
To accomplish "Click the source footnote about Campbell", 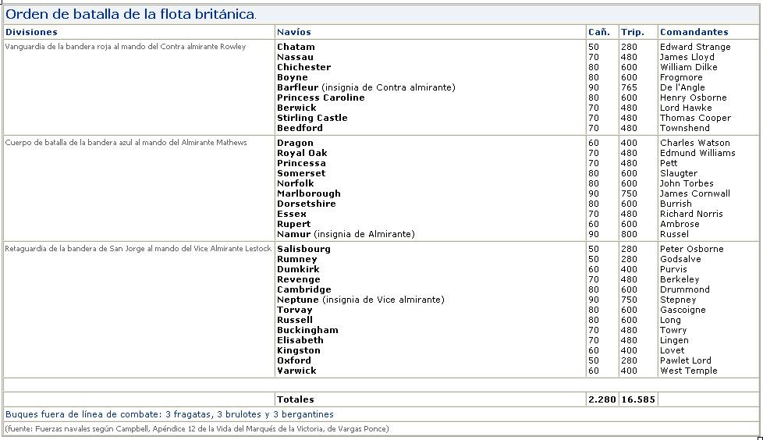I will pyautogui.click(x=197, y=429).
